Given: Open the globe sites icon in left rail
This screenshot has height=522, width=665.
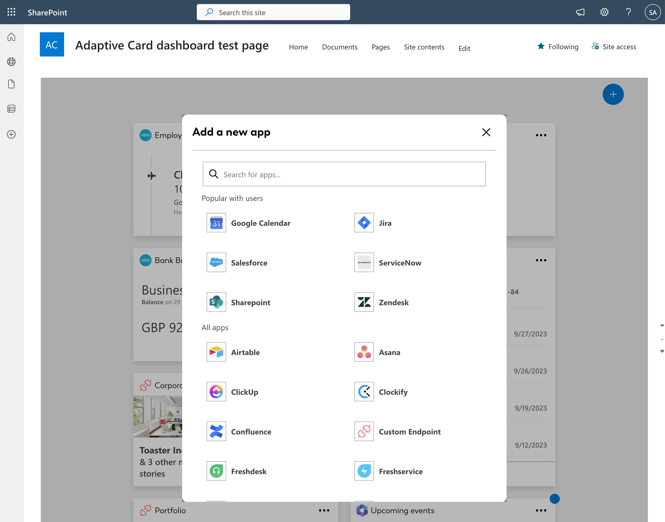Looking at the screenshot, I should click(11, 62).
